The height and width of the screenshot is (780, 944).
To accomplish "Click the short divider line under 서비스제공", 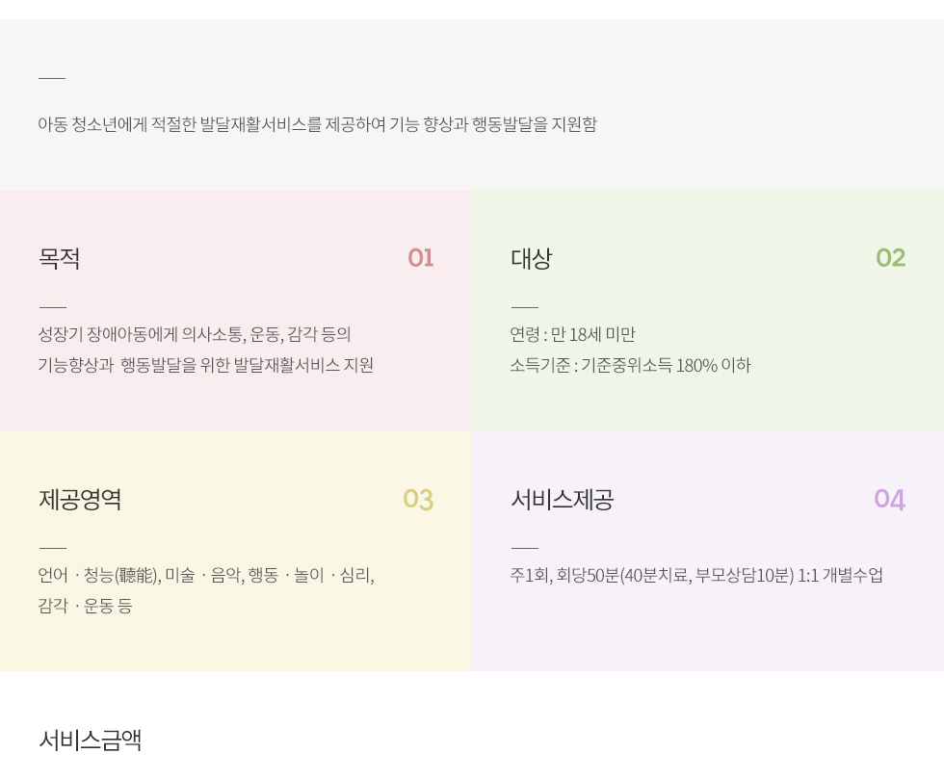I will point(524,548).
